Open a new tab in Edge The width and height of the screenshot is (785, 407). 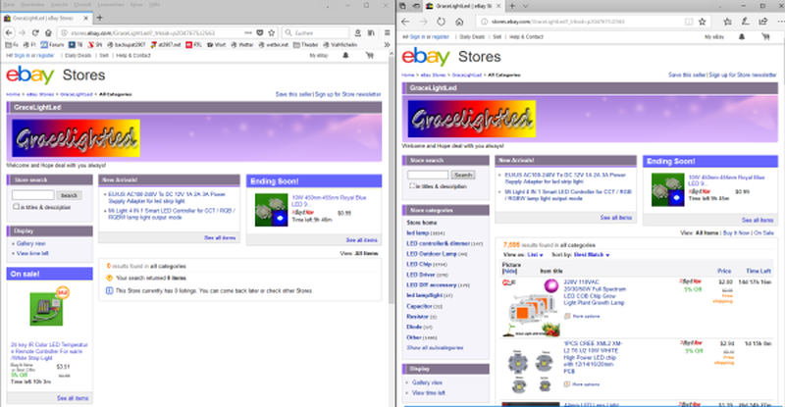[x=511, y=6]
